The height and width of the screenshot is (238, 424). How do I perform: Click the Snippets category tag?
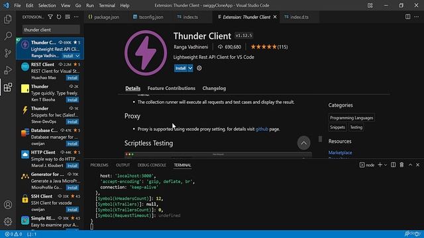[x=337, y=128]
